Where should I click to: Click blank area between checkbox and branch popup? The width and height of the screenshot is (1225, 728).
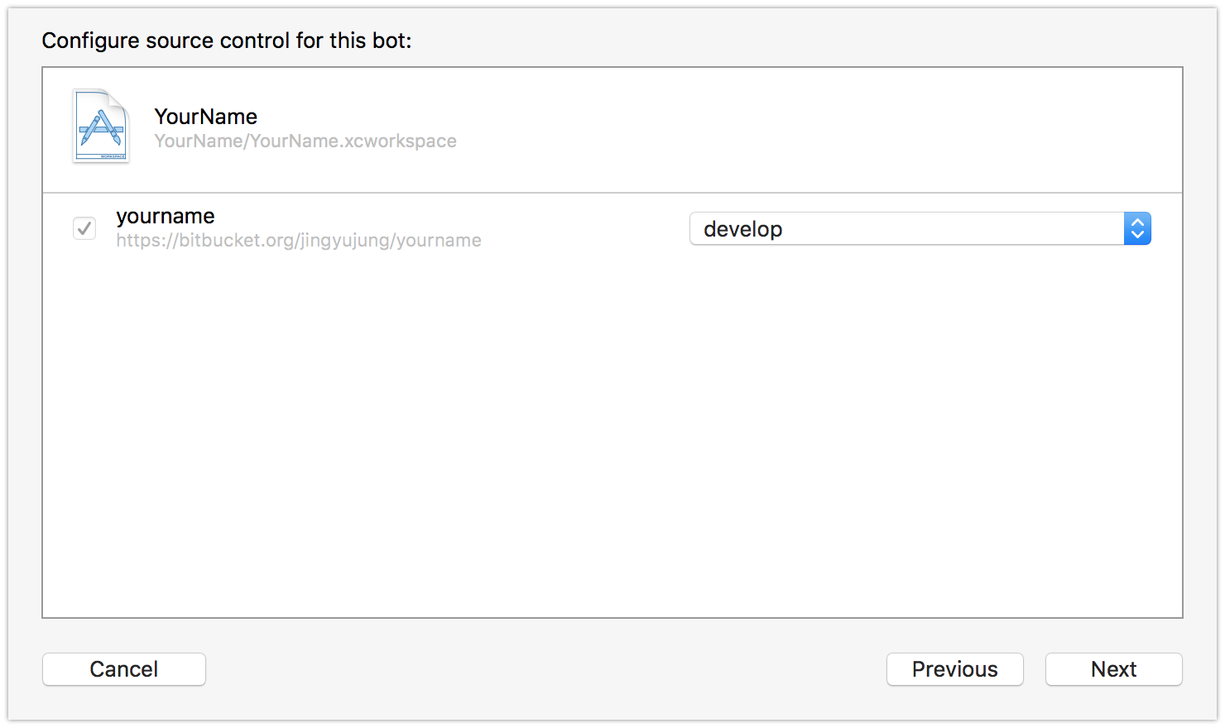(x=584, y=228)
